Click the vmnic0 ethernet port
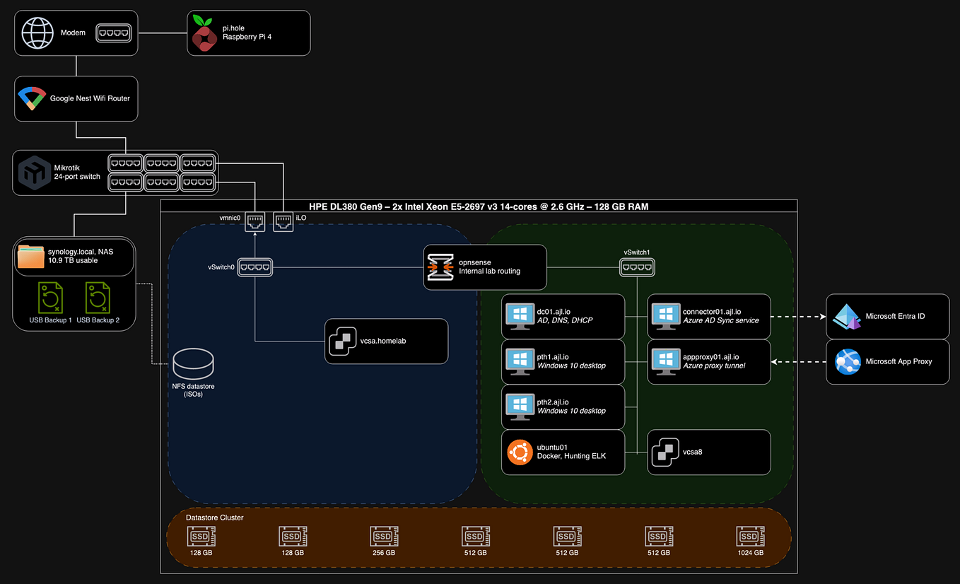960x584 pixels. 254,221
